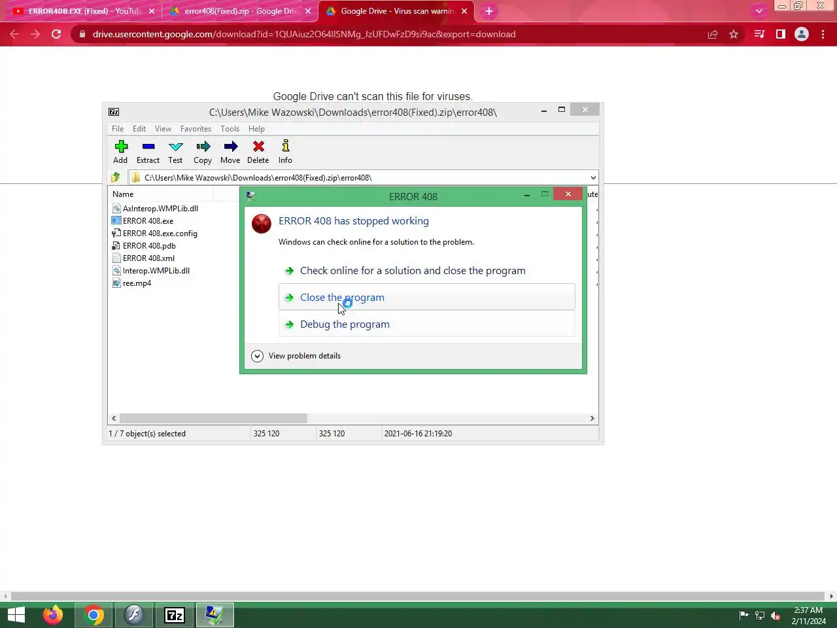Click the 7-Zip taskbar icon
The height and width of the screenshot is (628, 837).
tap(175, 615)
